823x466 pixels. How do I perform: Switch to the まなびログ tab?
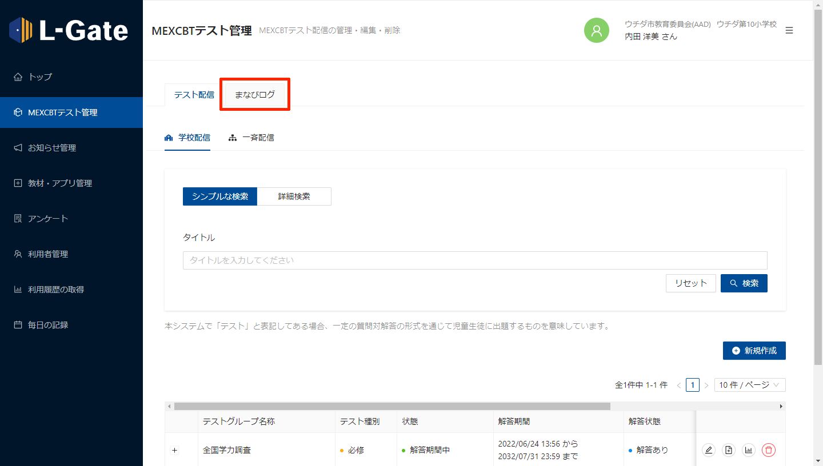[x=255, y=95]
